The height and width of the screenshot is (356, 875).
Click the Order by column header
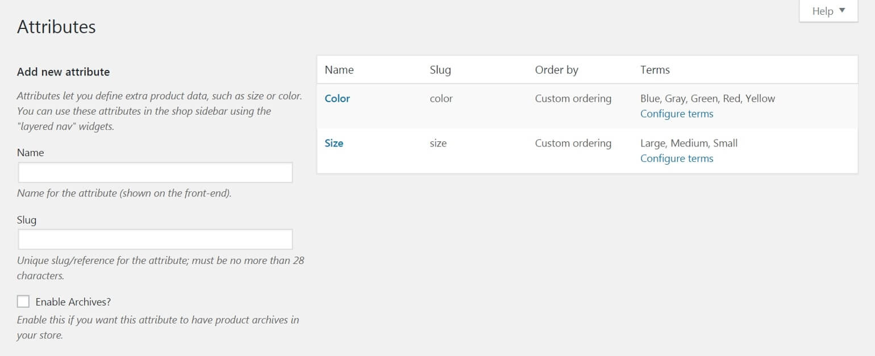click(557, 69)
